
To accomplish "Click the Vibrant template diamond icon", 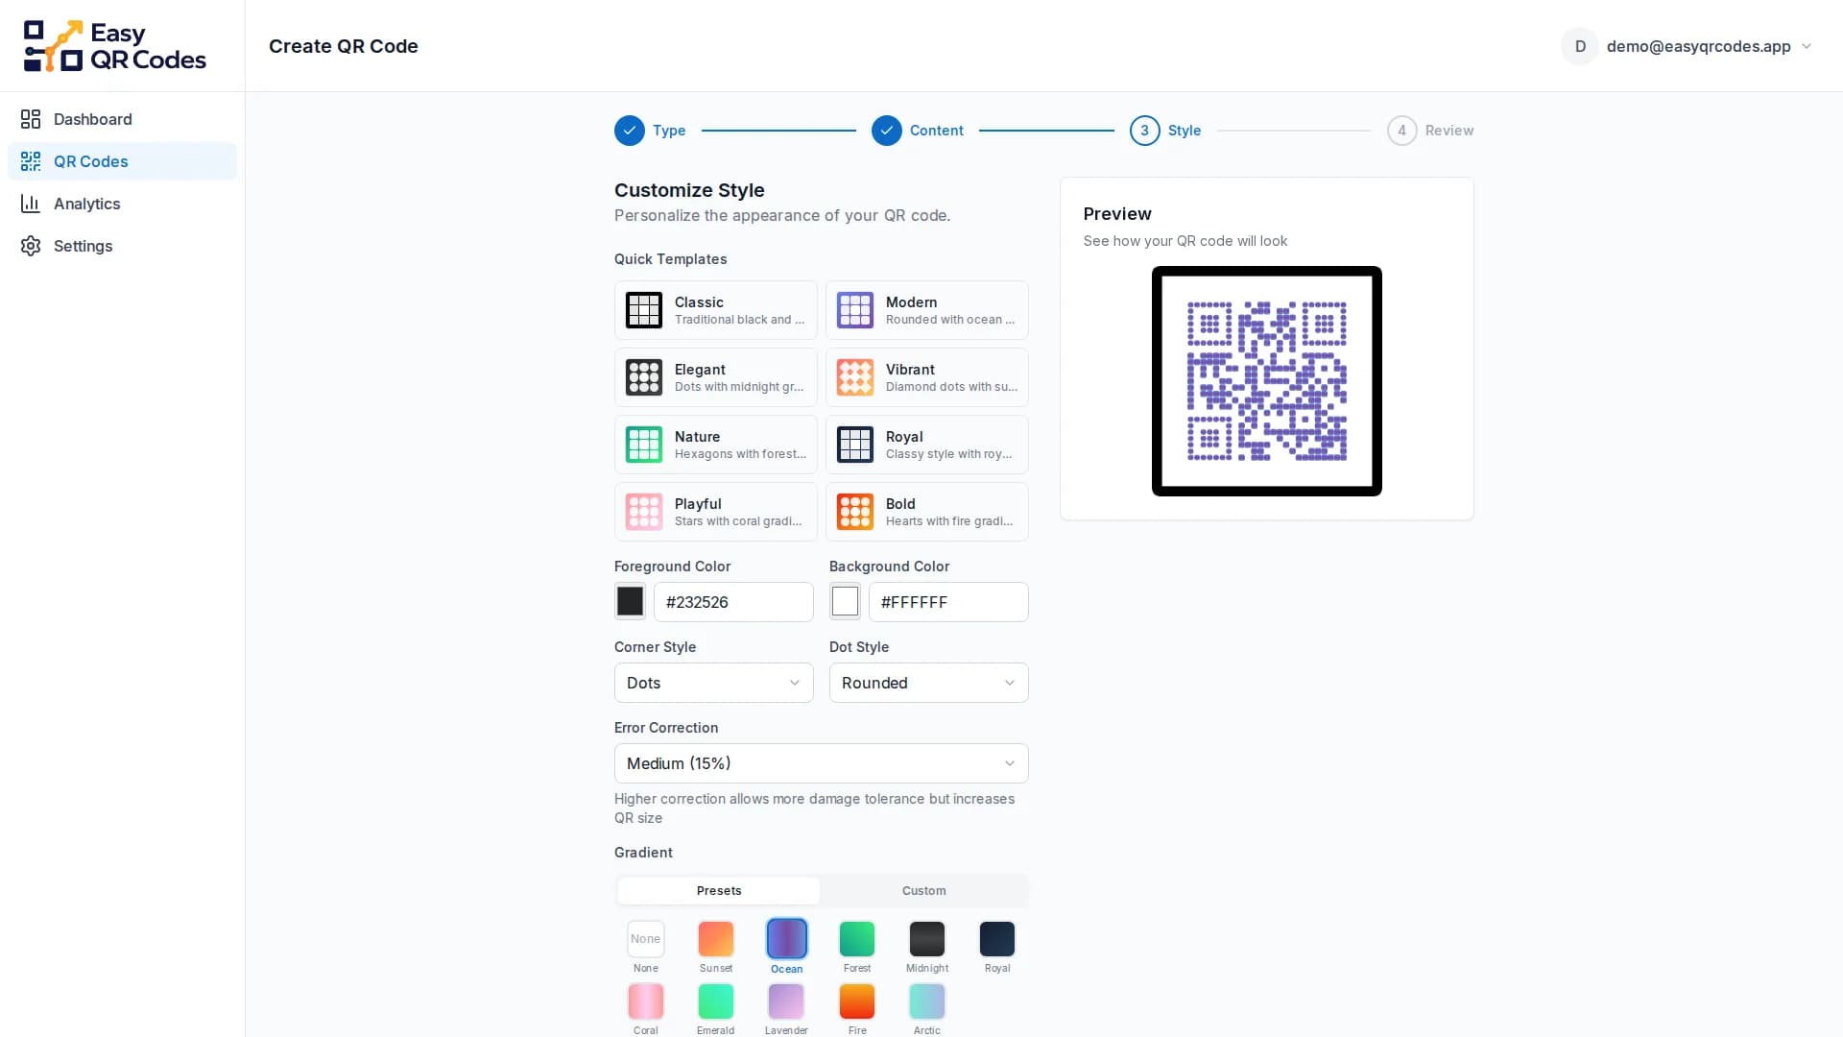I will coord(855,377).
